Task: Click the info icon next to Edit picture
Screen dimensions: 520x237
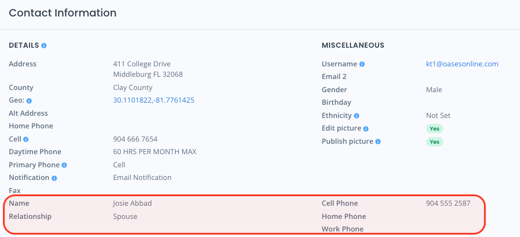Action: 366,128
